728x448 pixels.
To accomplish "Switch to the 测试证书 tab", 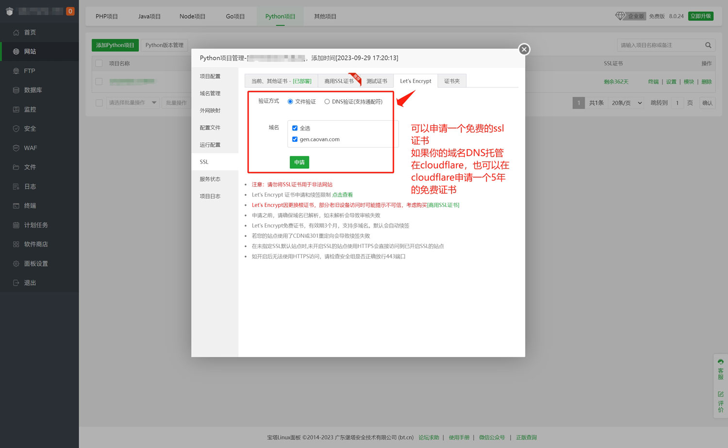I will 378,81.
